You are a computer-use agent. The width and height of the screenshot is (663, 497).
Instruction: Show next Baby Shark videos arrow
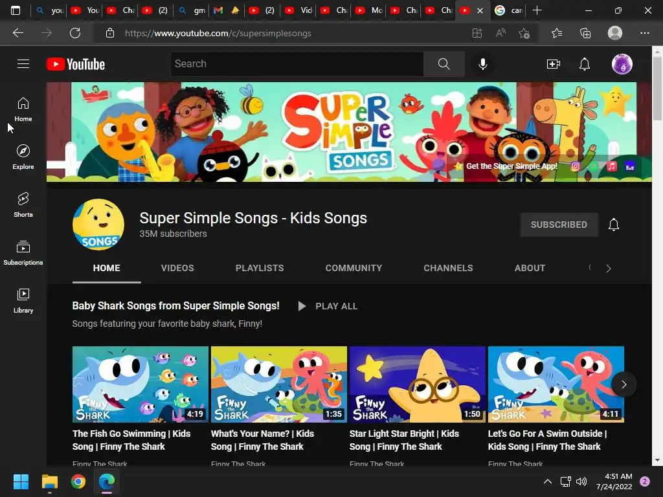[624, 384]
